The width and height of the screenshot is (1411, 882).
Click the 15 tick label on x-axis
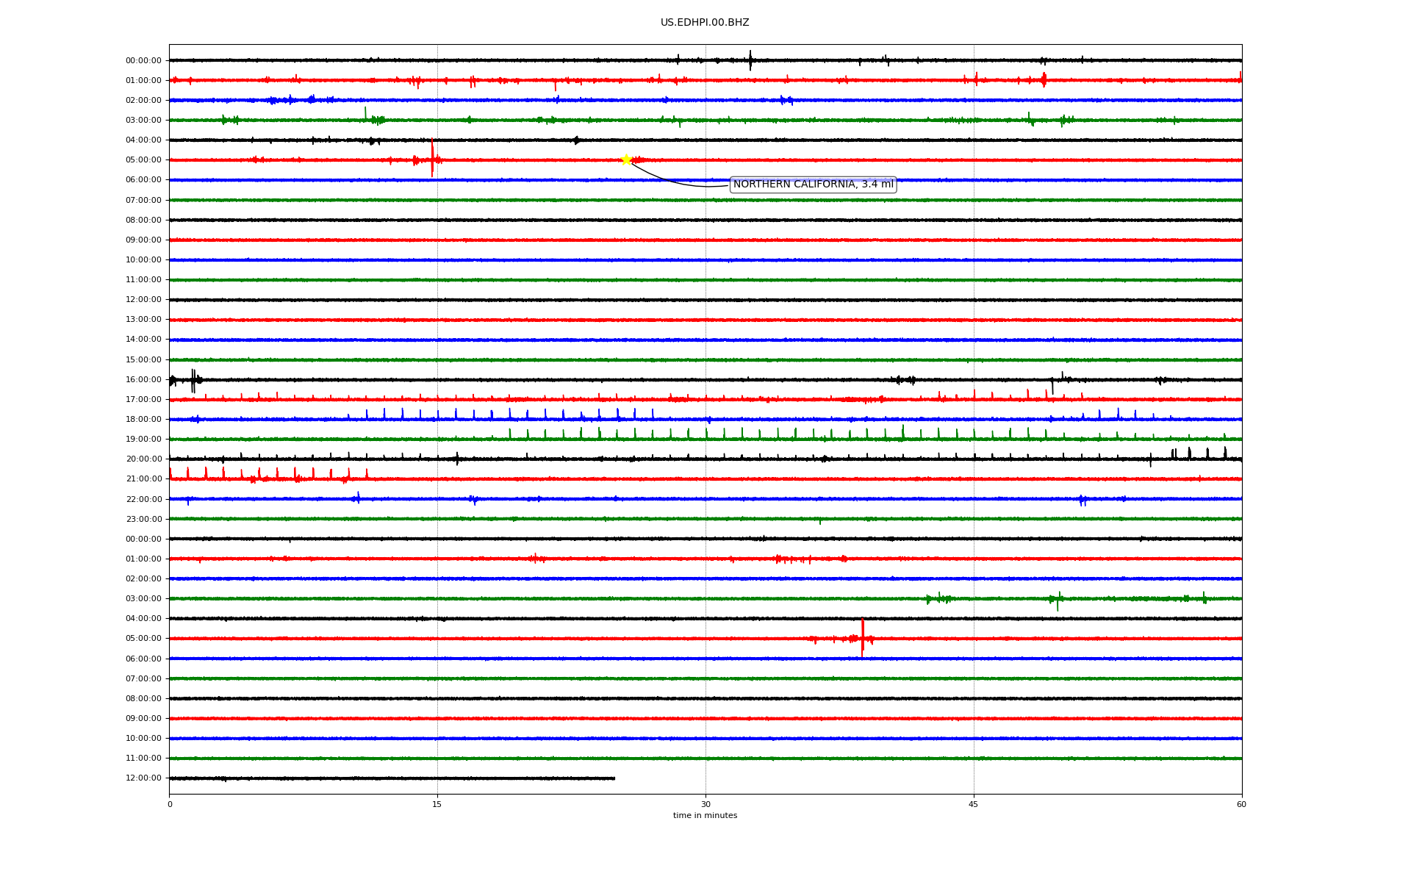pos(437,804)
